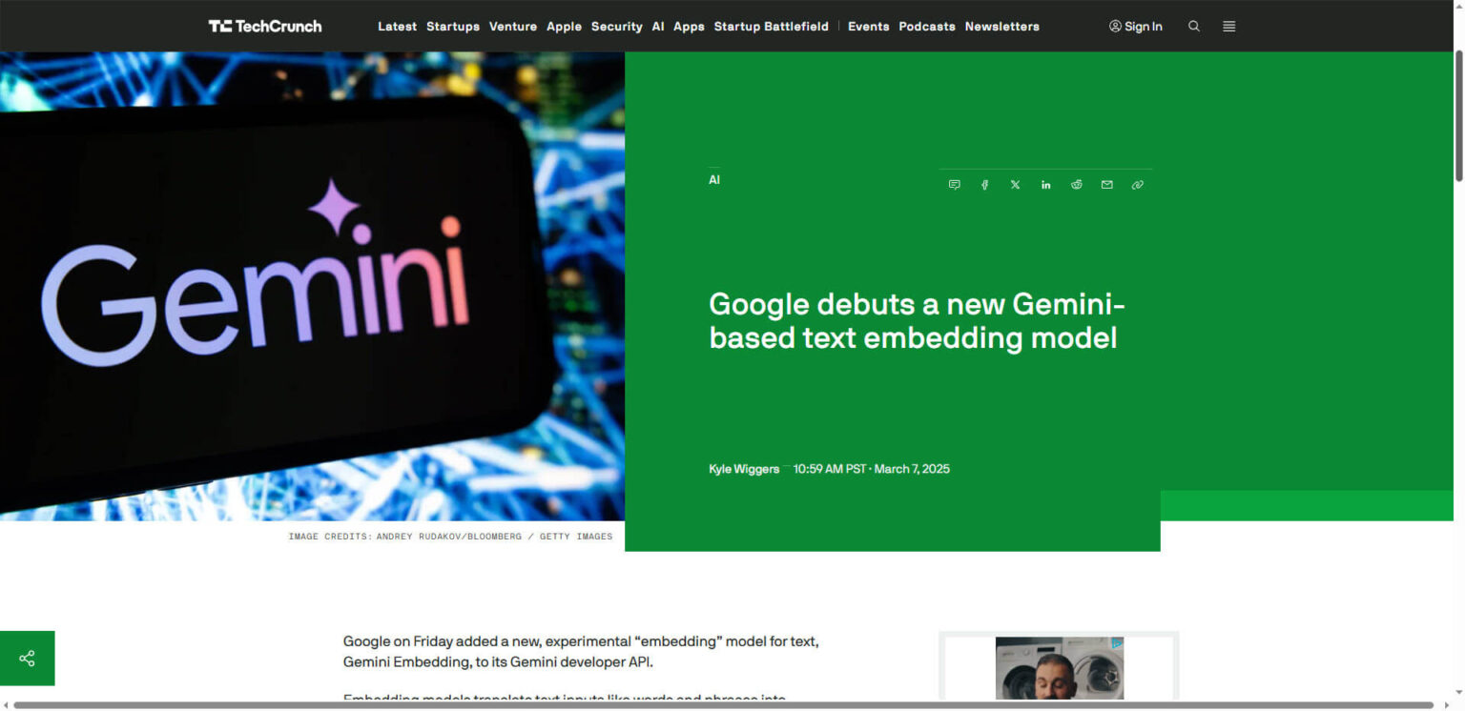The width and height of the screenshot is (1465, 711).
Task: Click the Gemini article header image
Action: coord(313,286)
